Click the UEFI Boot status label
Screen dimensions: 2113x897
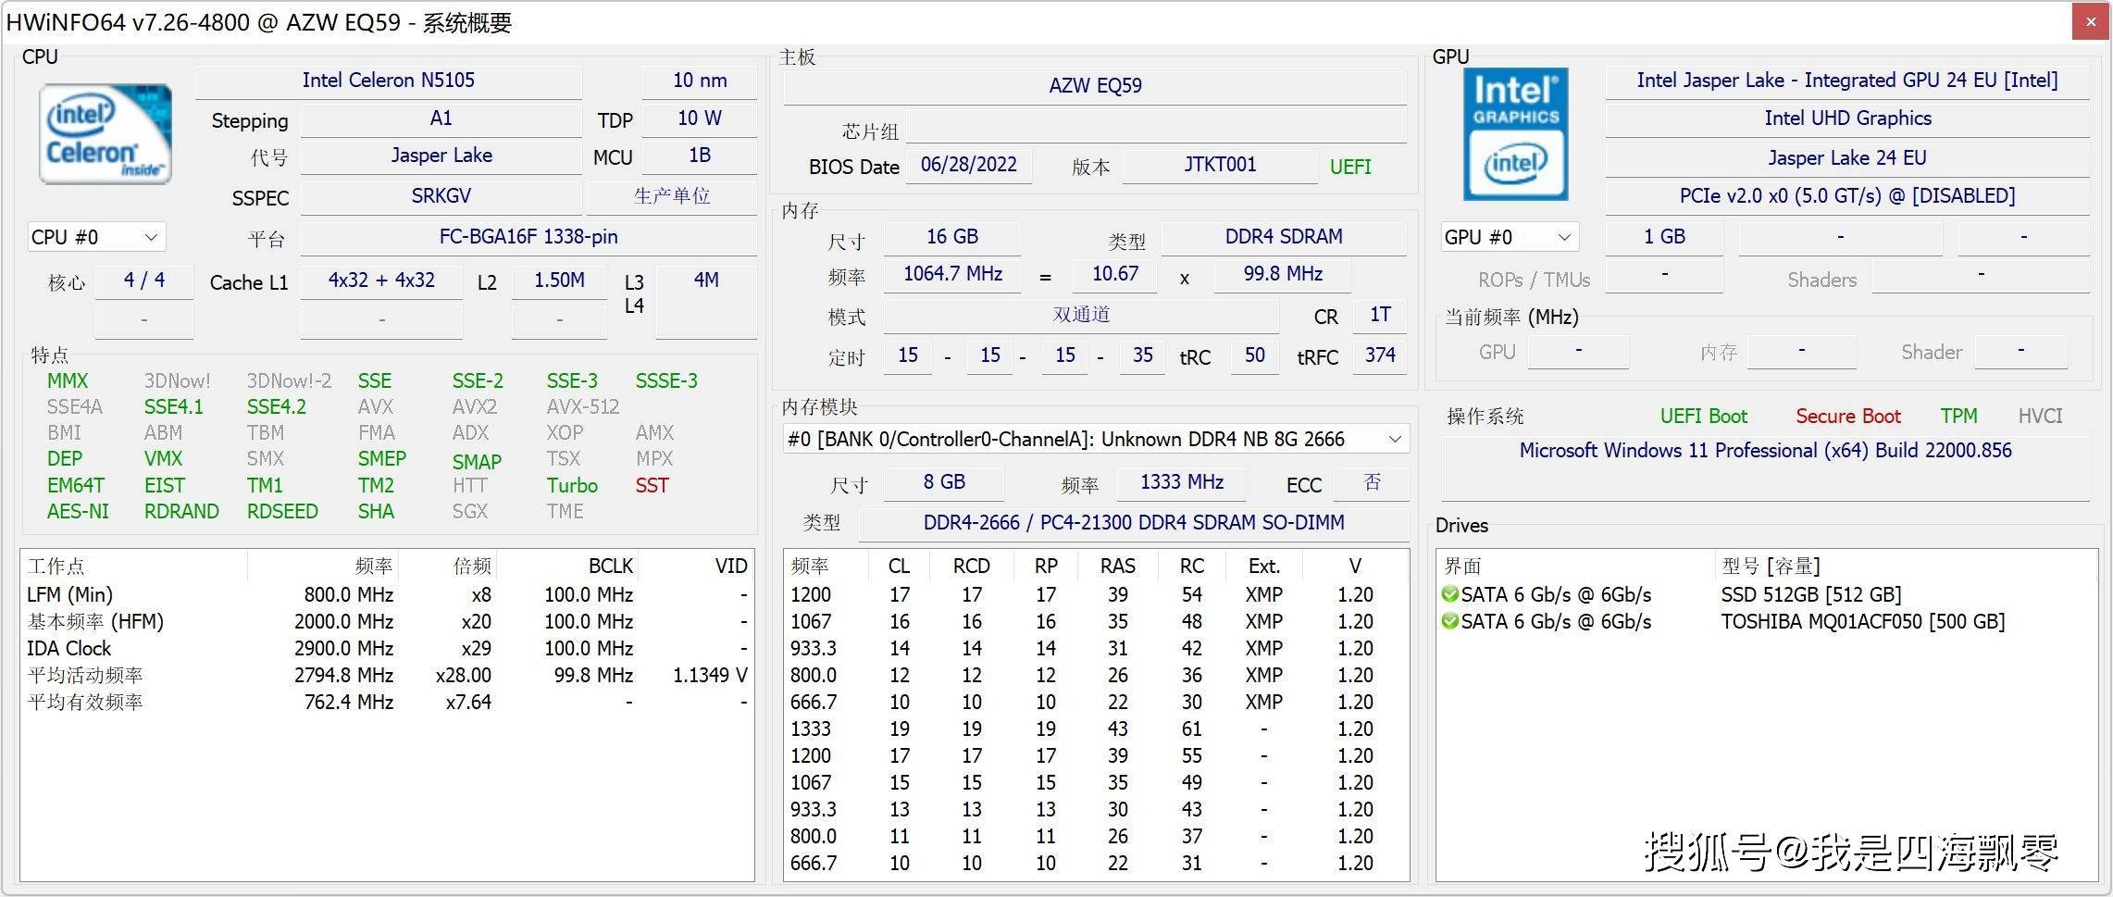[1703, 417]
